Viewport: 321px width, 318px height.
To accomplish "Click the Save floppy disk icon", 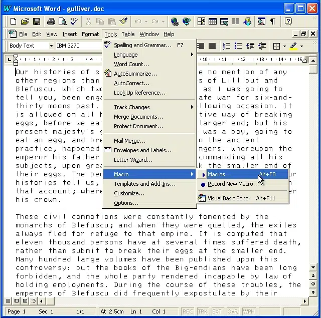I will coord(37,21).
